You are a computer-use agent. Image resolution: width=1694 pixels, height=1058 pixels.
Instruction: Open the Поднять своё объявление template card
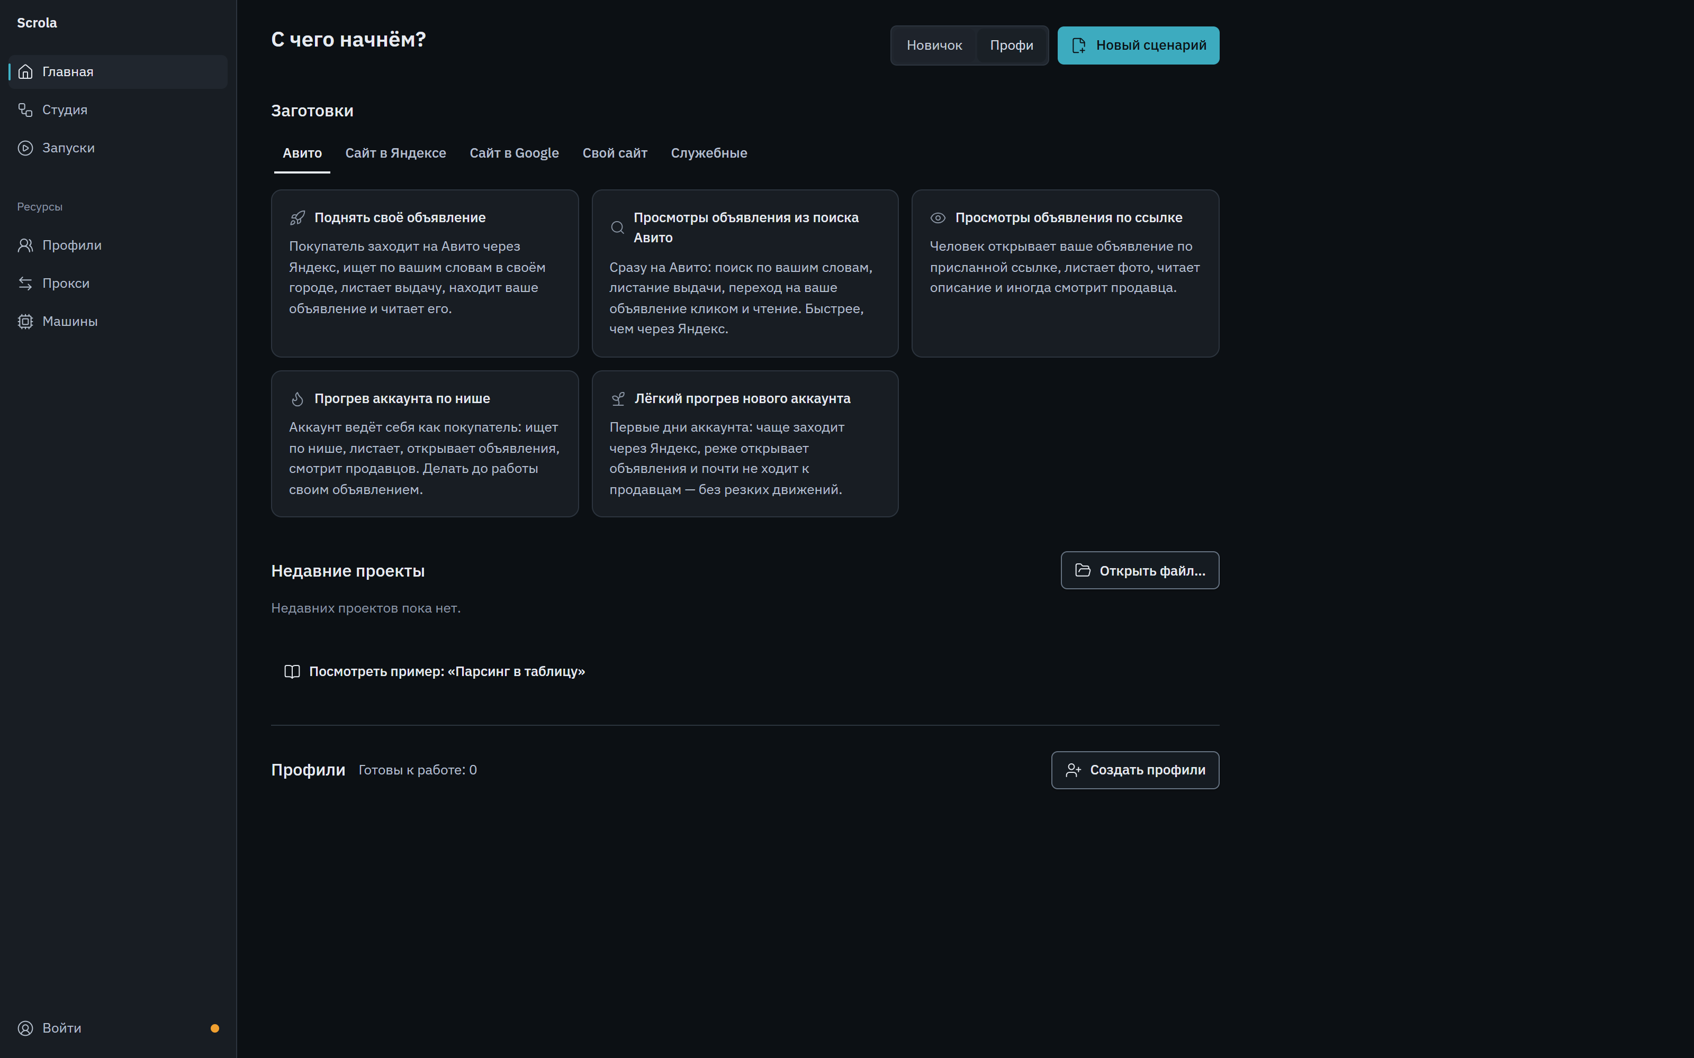425,273
